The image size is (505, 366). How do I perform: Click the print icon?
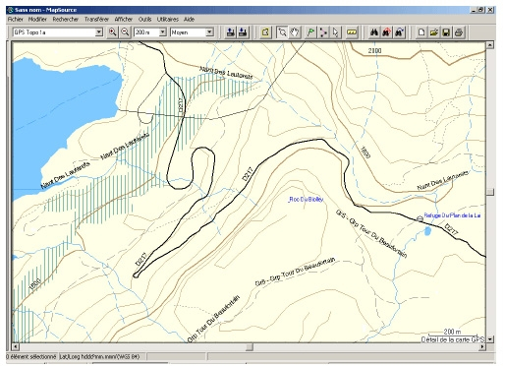point(459,32)
